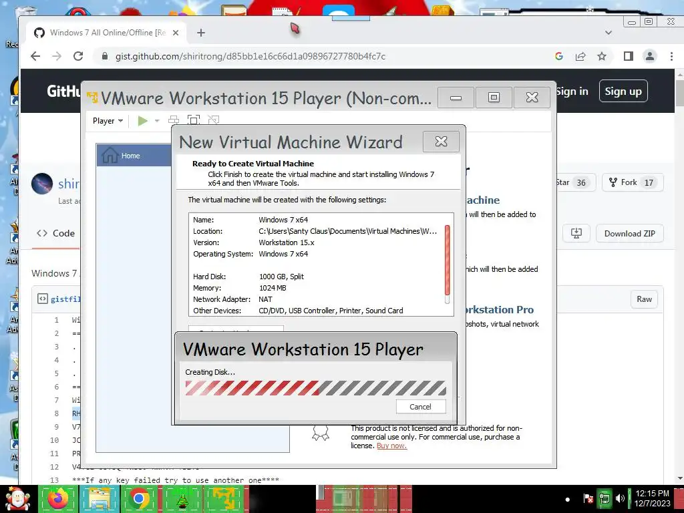684x513 pixels.
Task: Click the address bar URL in Chrome
Action: click(x=250, y=56)
